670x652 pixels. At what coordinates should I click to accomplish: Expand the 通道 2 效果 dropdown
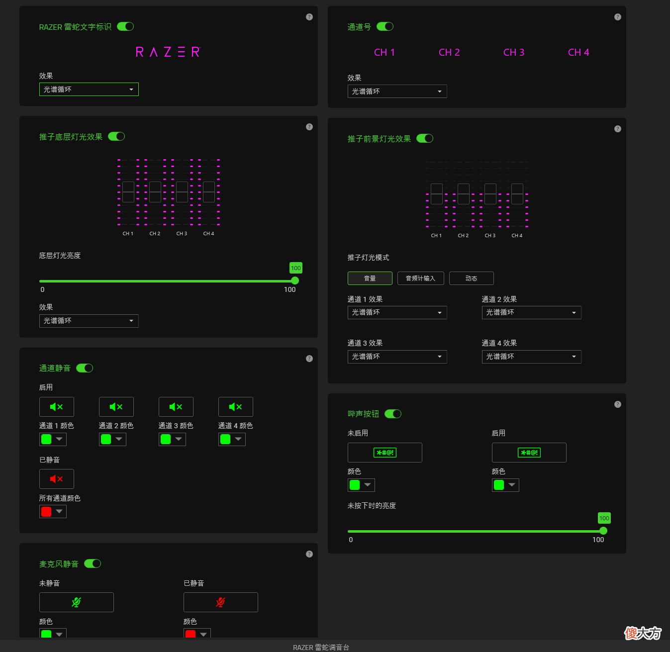(x=532, y=312)
